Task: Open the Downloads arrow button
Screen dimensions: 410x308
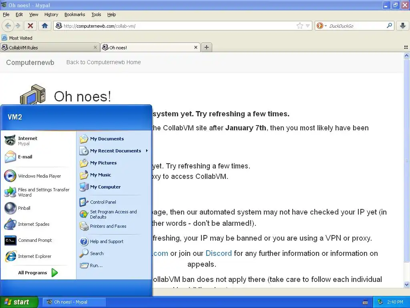Action: coord(403,26)
